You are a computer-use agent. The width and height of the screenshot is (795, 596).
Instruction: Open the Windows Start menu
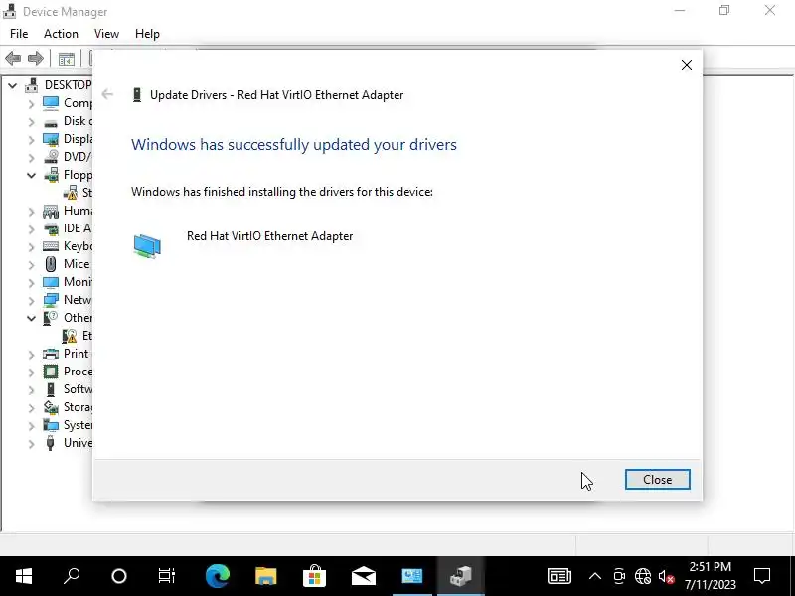point(23,576)
